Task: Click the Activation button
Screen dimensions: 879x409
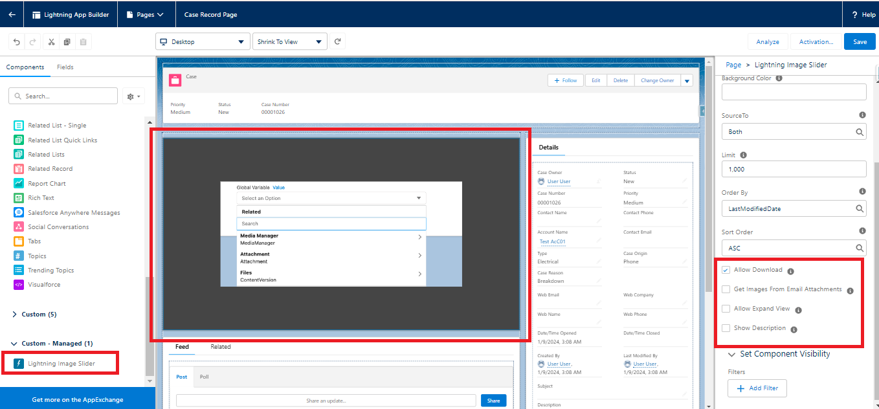Action: [816, 41]
